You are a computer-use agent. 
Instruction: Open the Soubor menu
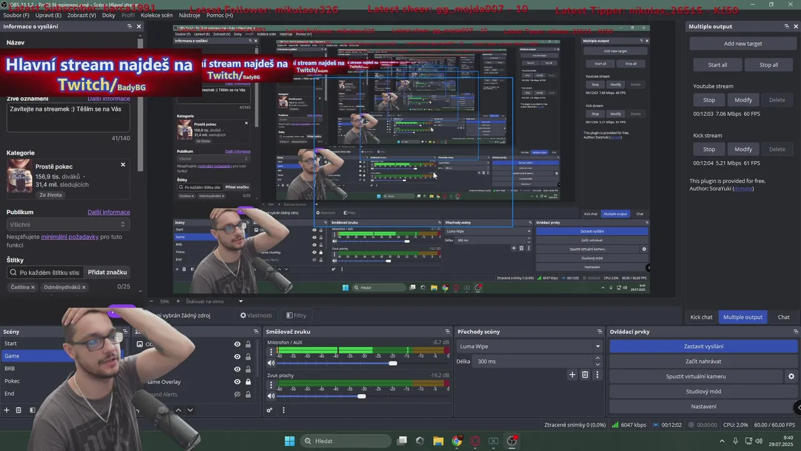coord(16,15)
